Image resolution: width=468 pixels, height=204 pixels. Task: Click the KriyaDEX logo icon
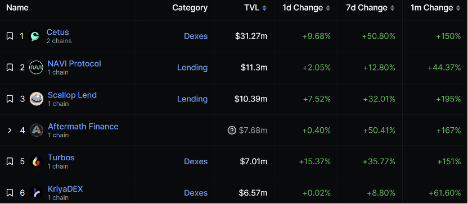[x=36, y=193]
